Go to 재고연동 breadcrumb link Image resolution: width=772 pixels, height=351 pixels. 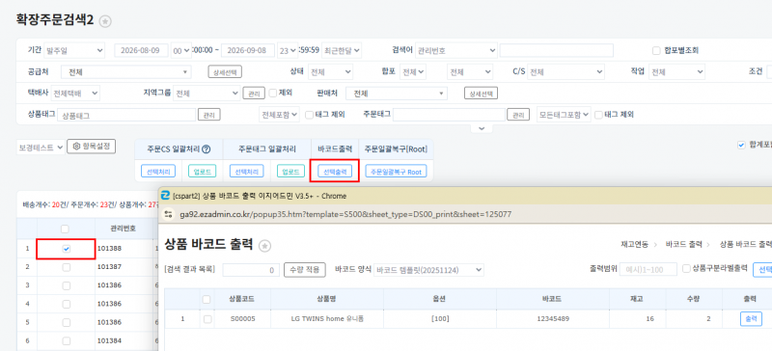635,244
